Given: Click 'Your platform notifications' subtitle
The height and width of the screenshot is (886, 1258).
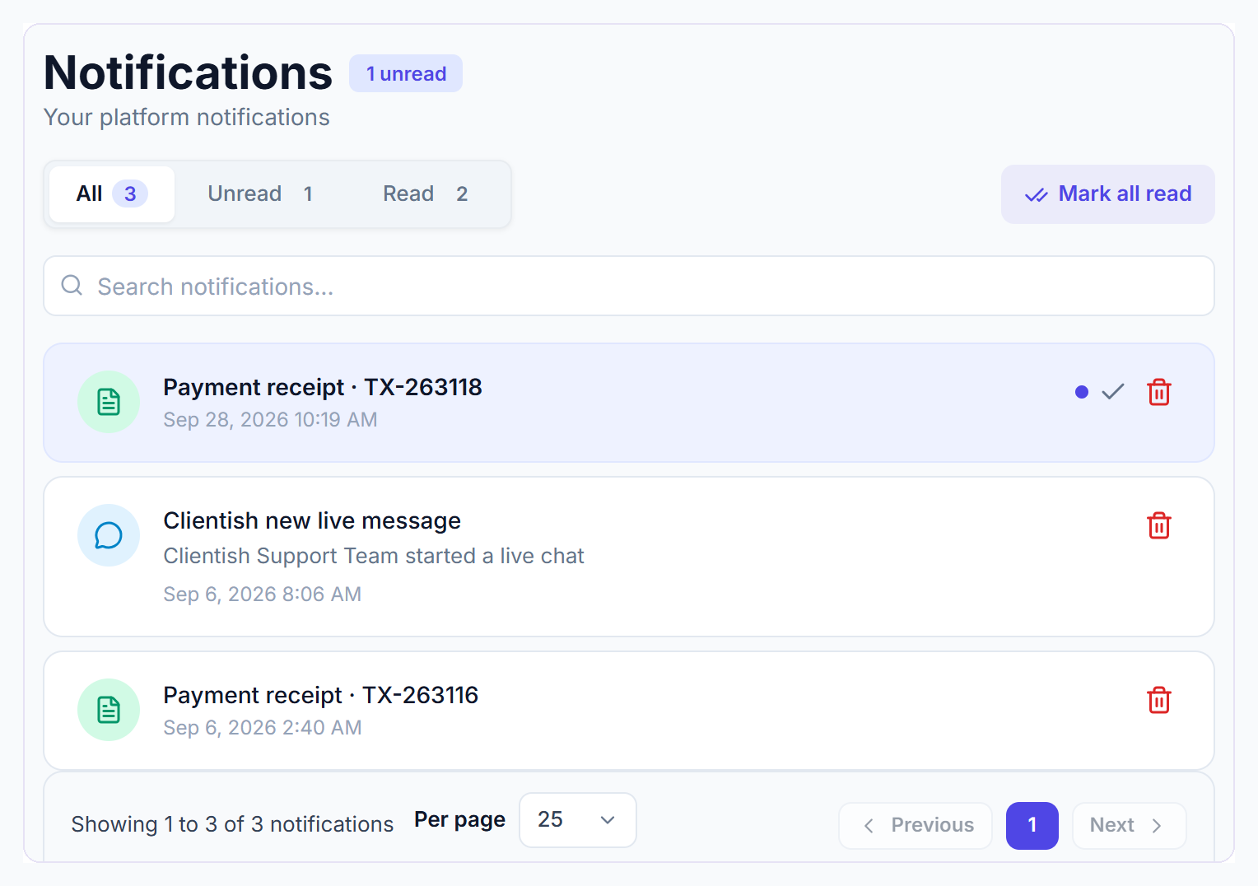Looking at the screenshot, I should click(187, 118).
